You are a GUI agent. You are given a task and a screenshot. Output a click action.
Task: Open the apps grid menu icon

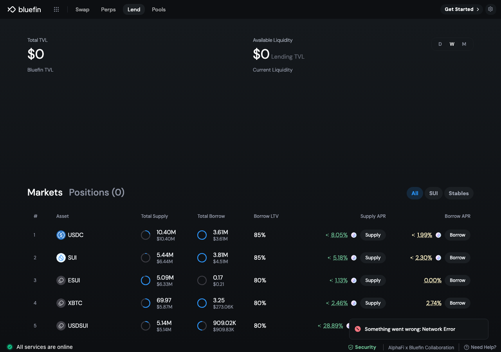point(56,9)
